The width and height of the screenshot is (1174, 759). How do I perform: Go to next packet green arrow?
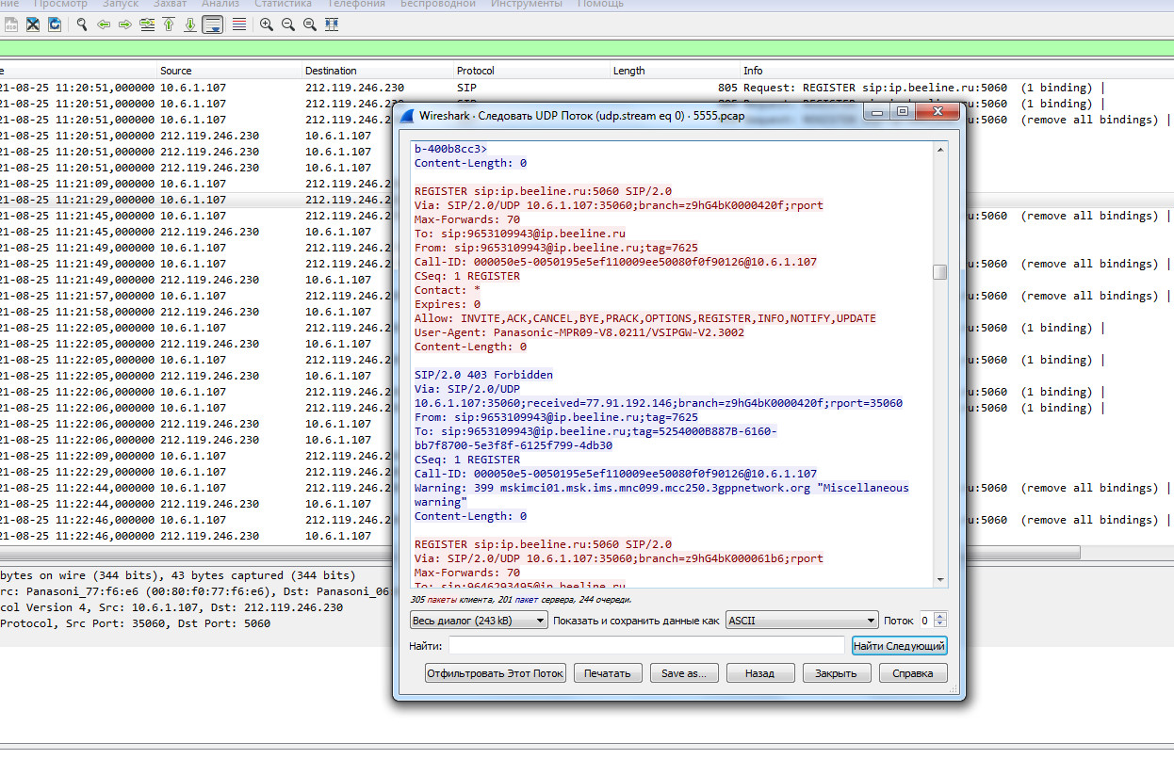[125, 24]
